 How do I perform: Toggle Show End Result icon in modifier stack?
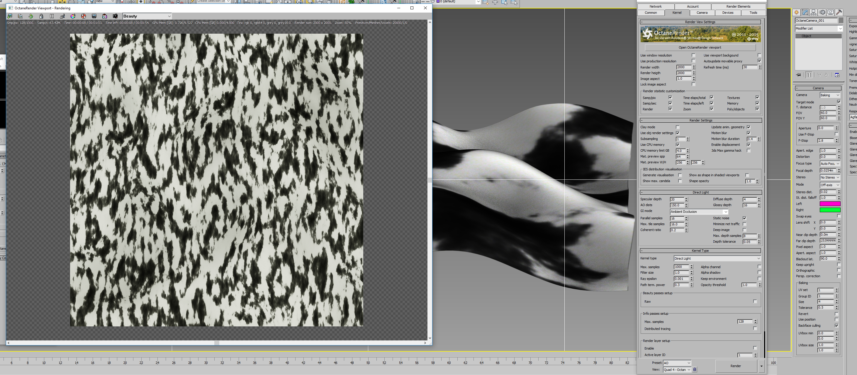[x=809, y=75]
